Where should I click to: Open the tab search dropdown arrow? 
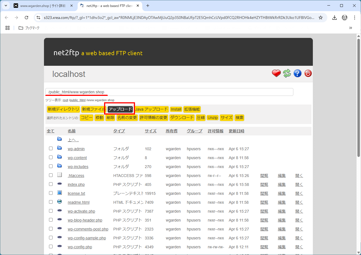6,6
